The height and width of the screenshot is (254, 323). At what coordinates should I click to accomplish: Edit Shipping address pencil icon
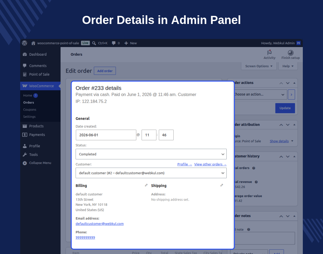[x=222, y=185]
